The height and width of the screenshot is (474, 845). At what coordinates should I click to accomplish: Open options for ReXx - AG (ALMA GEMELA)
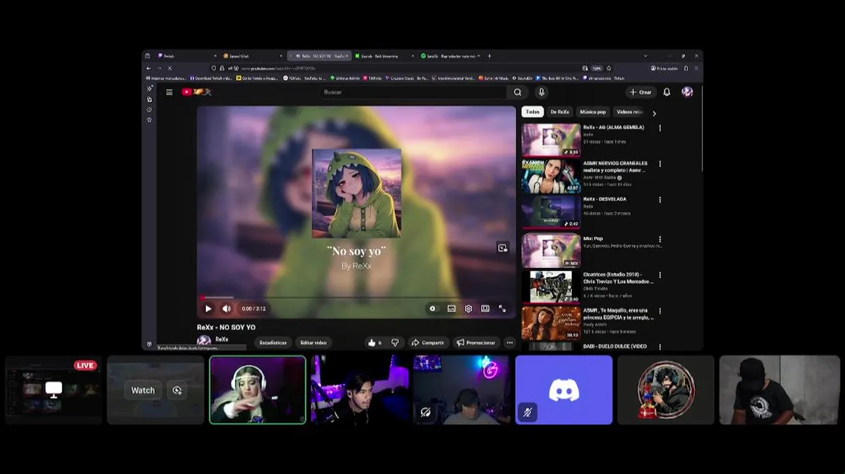[660, 128]
